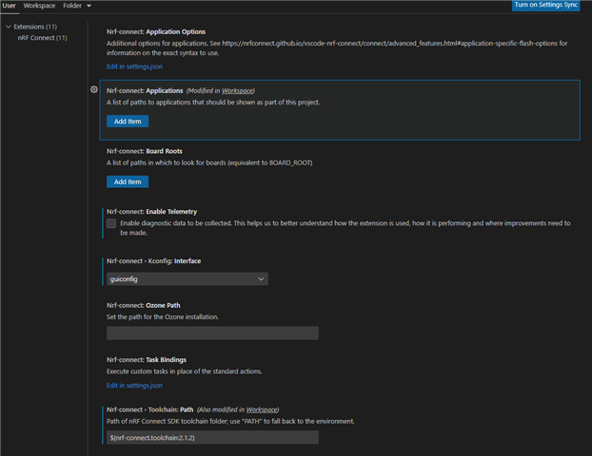This screenshot has width=592, height=456.
Task: Click the Toolchain Path input field
Action: [212, 438]
